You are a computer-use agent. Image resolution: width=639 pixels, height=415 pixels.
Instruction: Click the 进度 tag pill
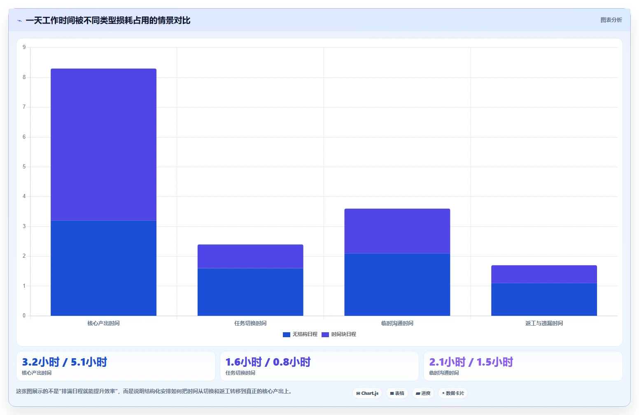[x=423, y=393]
